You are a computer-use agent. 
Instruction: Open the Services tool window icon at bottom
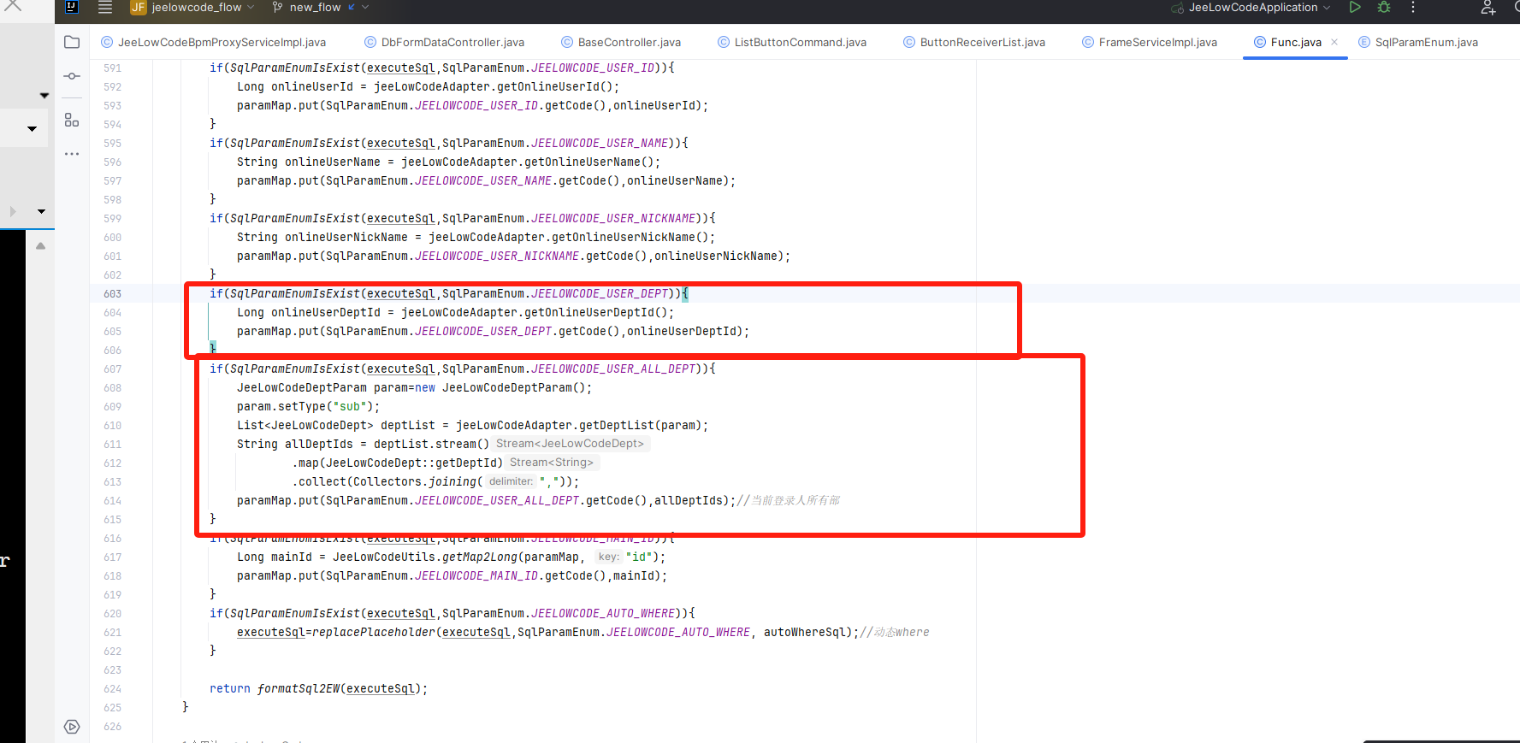click(72, 727)
